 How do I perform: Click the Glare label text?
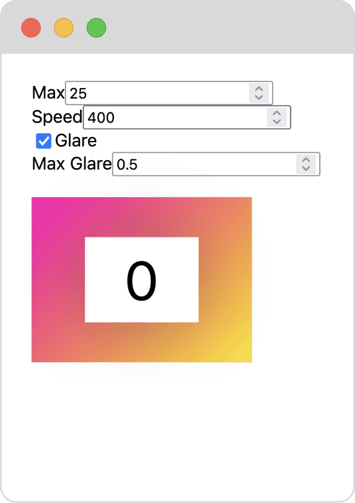click(x=76, y=140)
